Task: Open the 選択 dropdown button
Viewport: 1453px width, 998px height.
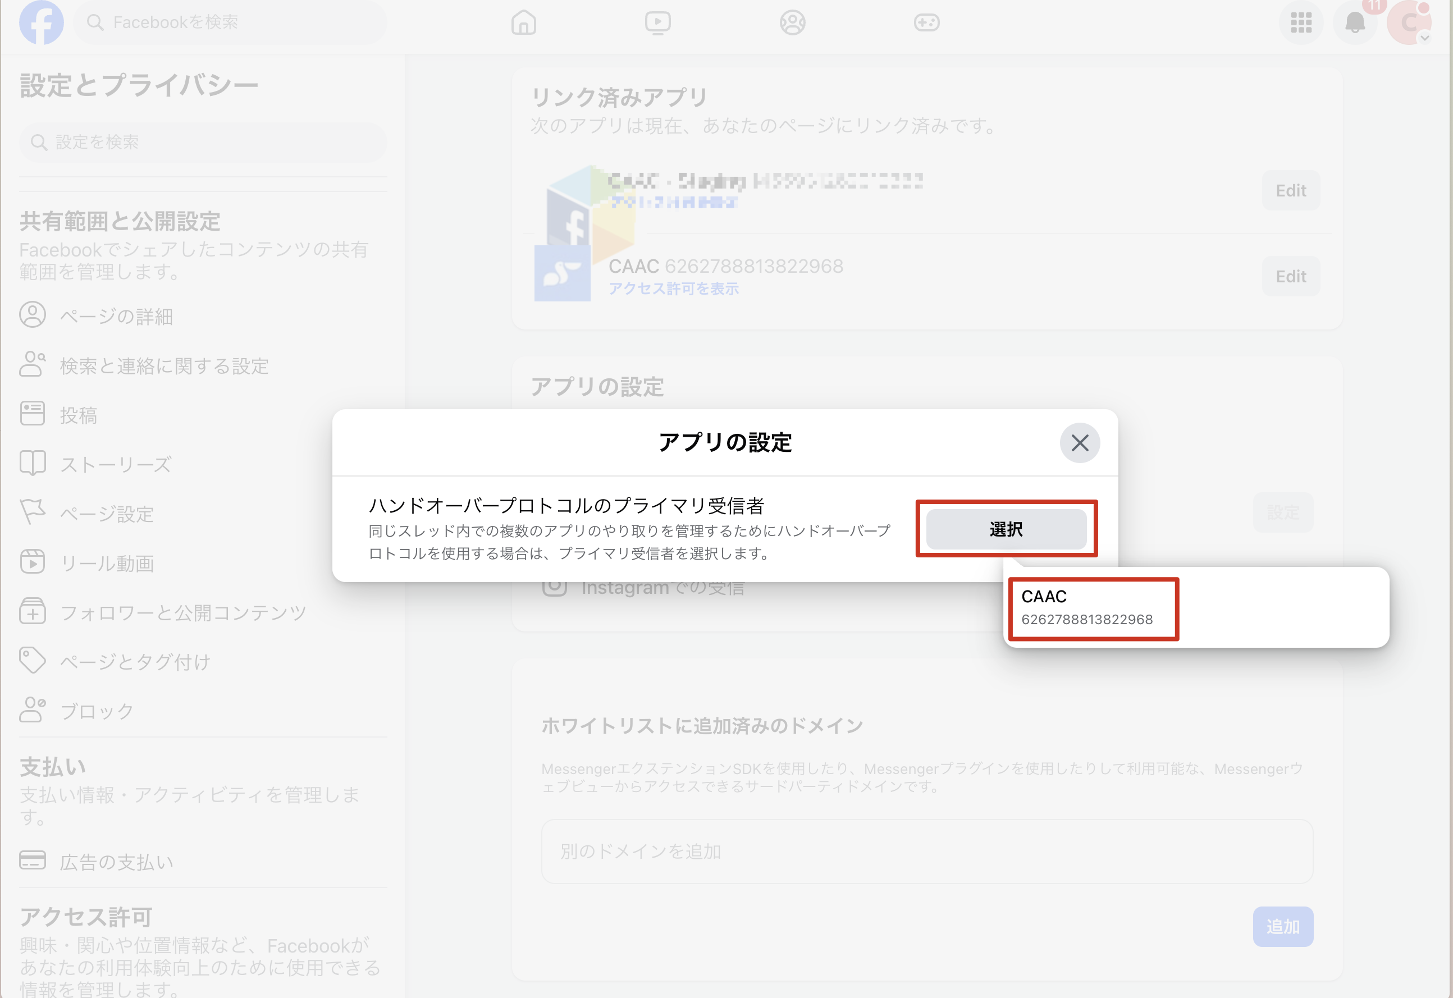Action: (1006, 529)
